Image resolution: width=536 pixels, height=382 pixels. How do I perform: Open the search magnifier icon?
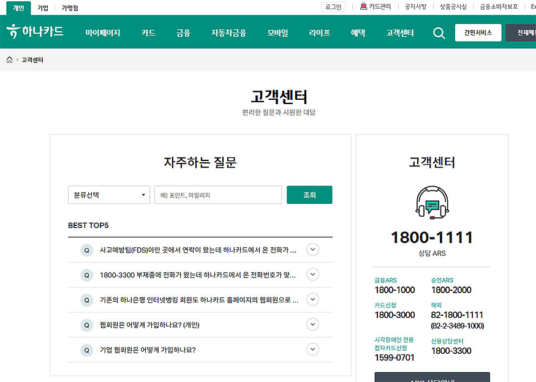pos(439,33)
